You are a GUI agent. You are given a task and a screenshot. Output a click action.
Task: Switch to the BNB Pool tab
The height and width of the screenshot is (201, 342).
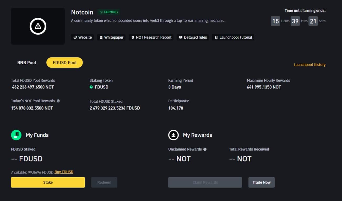pyautogui.click(x=27, y=63)
